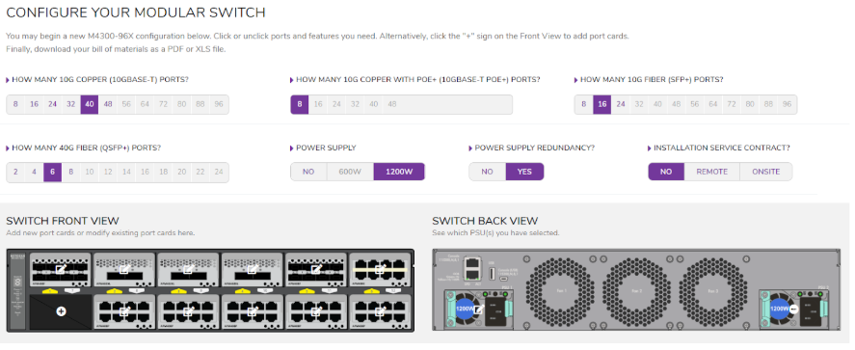
Task: Set 10G copper ports to 32
Action: [71, 105]
